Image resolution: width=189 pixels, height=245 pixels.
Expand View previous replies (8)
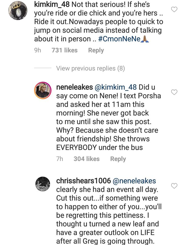click(x=90, y=68)
